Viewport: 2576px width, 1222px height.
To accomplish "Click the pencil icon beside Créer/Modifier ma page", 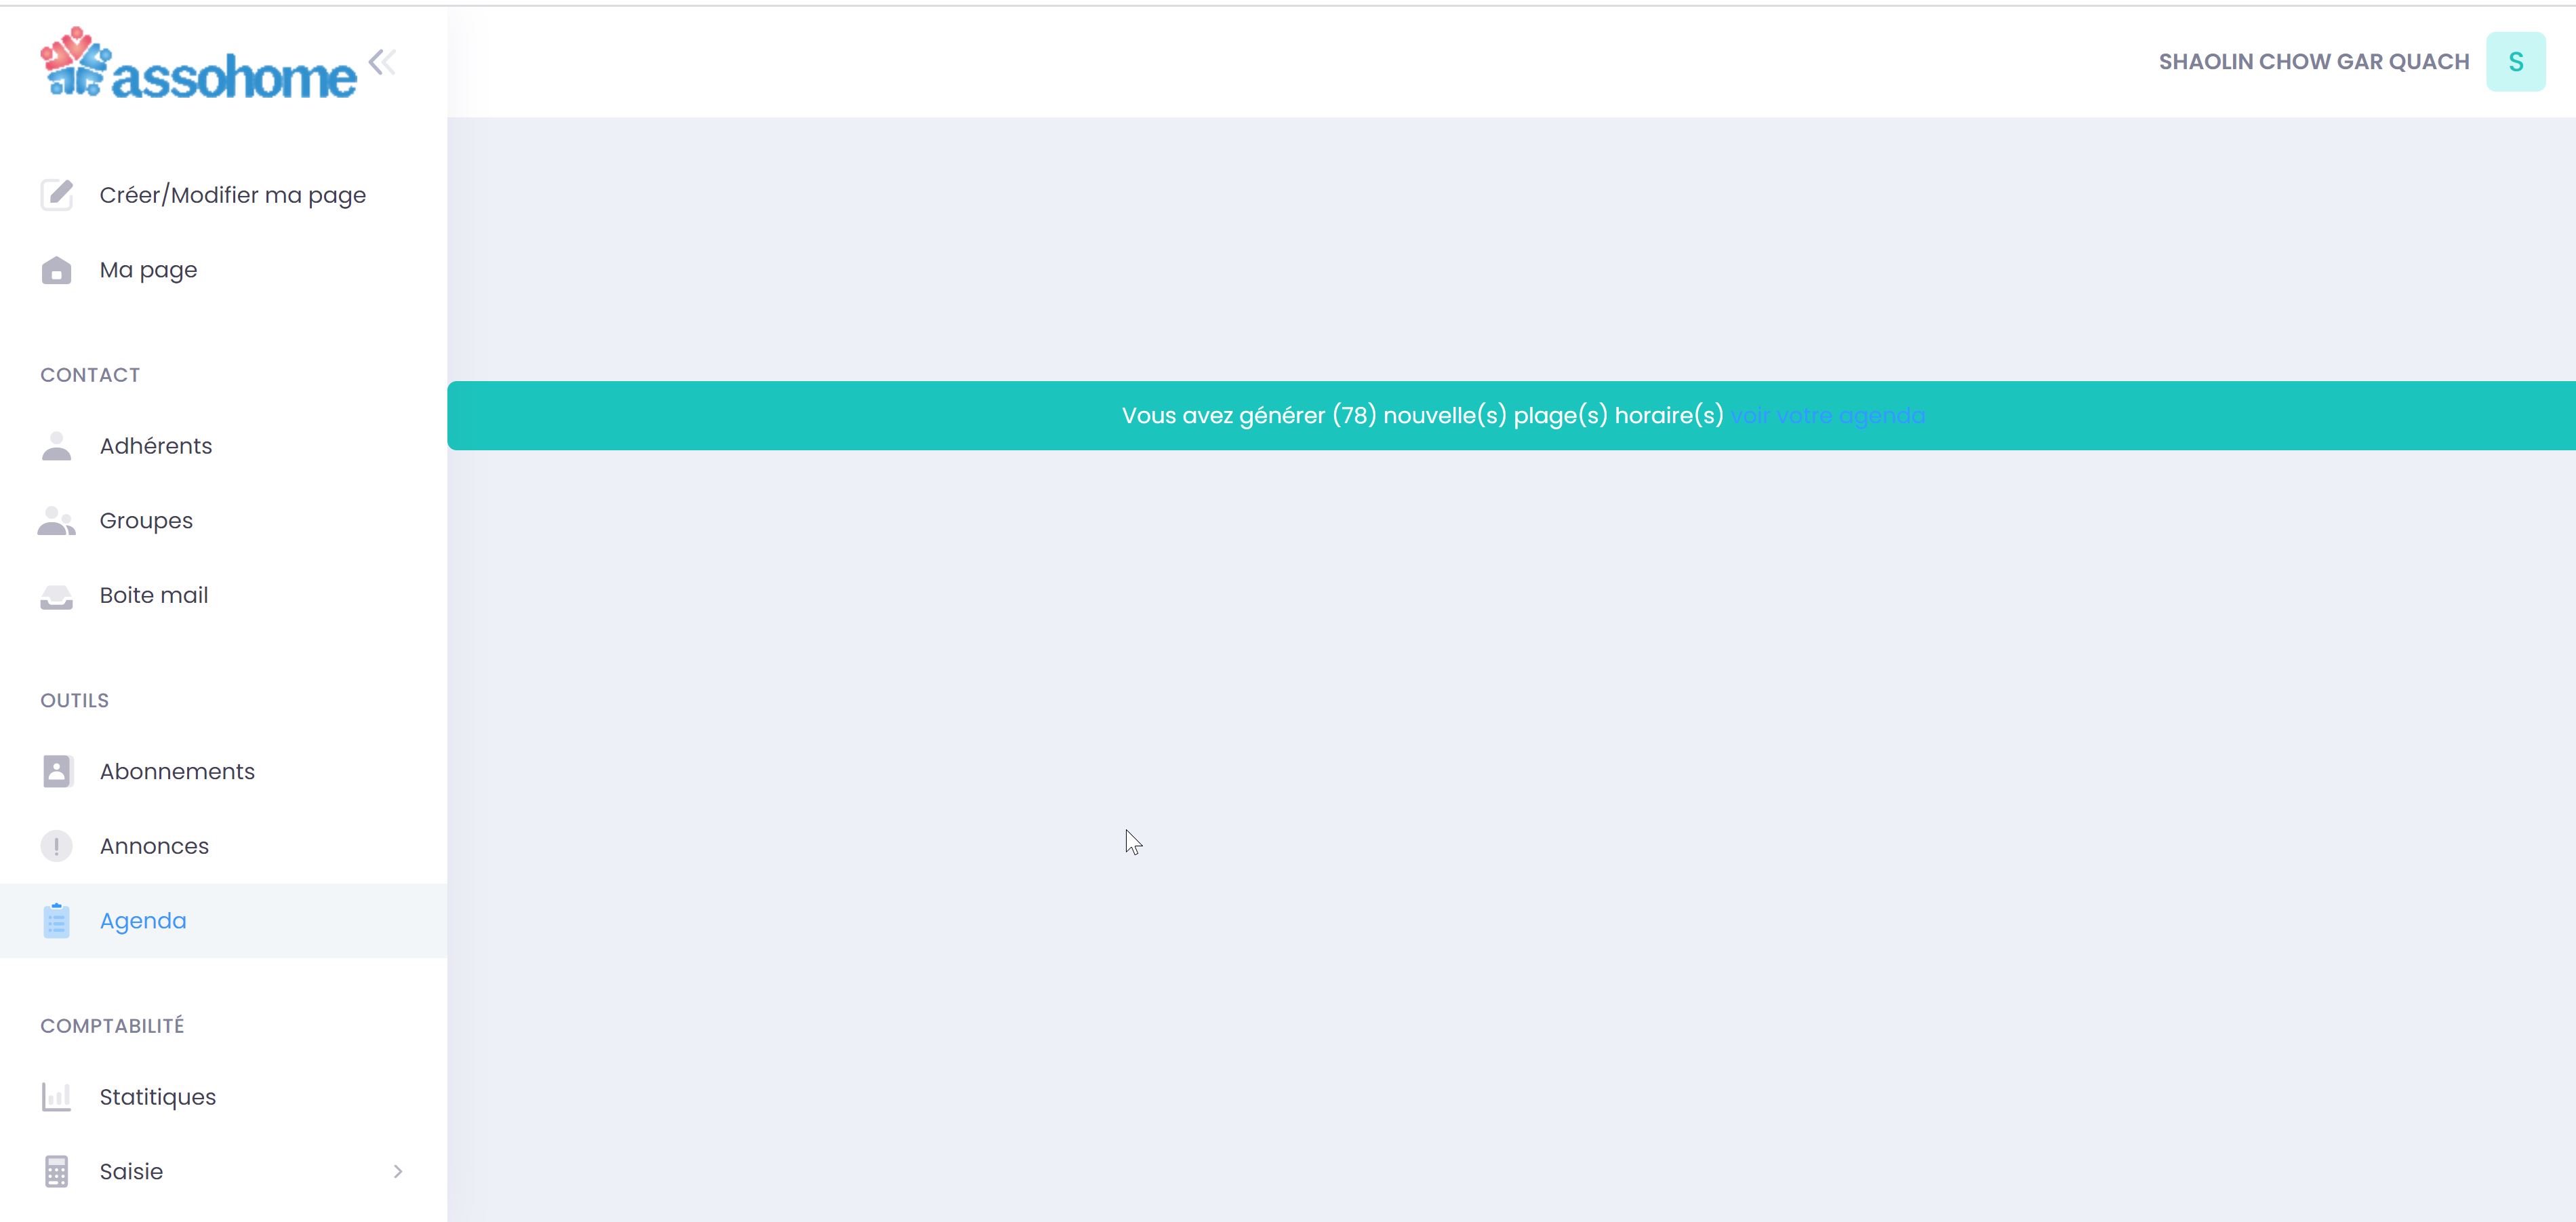I will 56,195.
